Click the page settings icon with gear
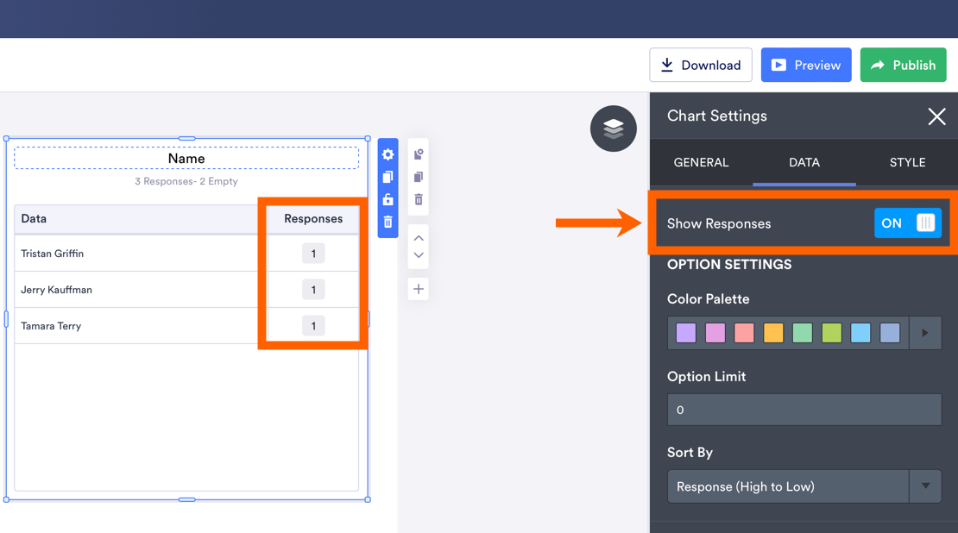Viewport: 958px width, 533px height. pos(419,154)
